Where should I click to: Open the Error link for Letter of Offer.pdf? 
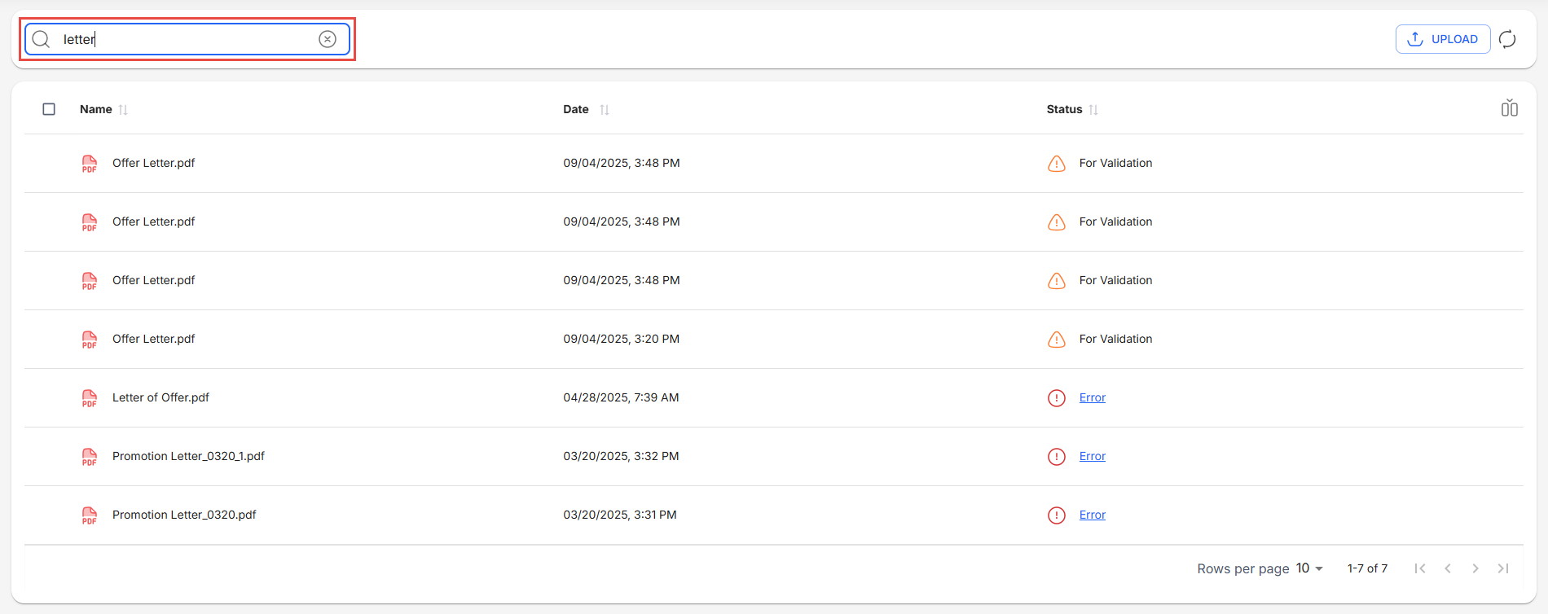[x=1092, y=398]
